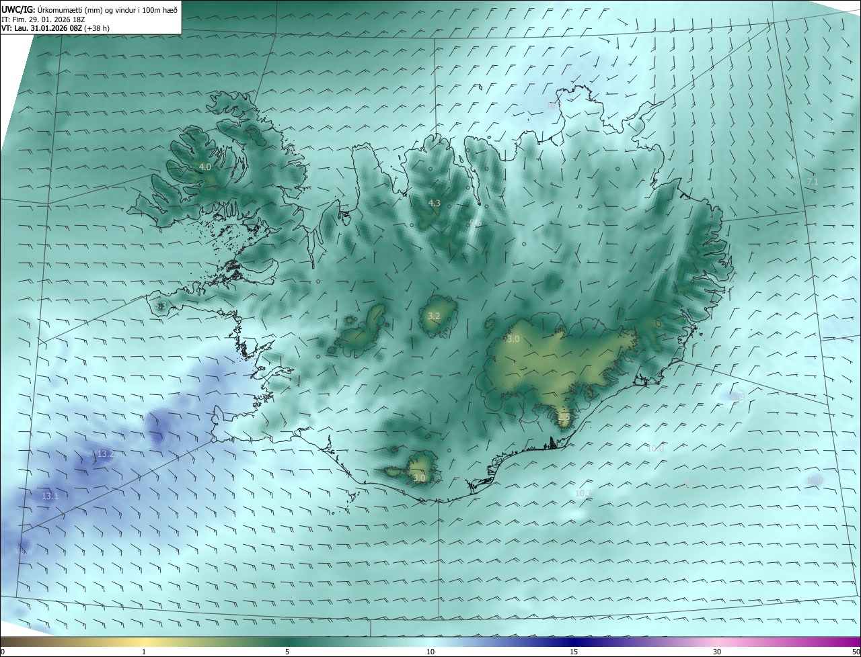Click the colorbar label 5

287,652
